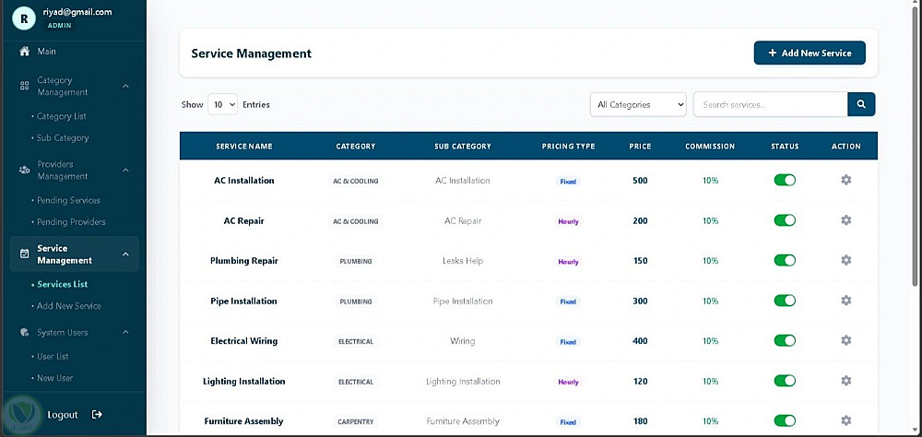
Task: Click the search magnifier icon button
Action: pos(861,105)
